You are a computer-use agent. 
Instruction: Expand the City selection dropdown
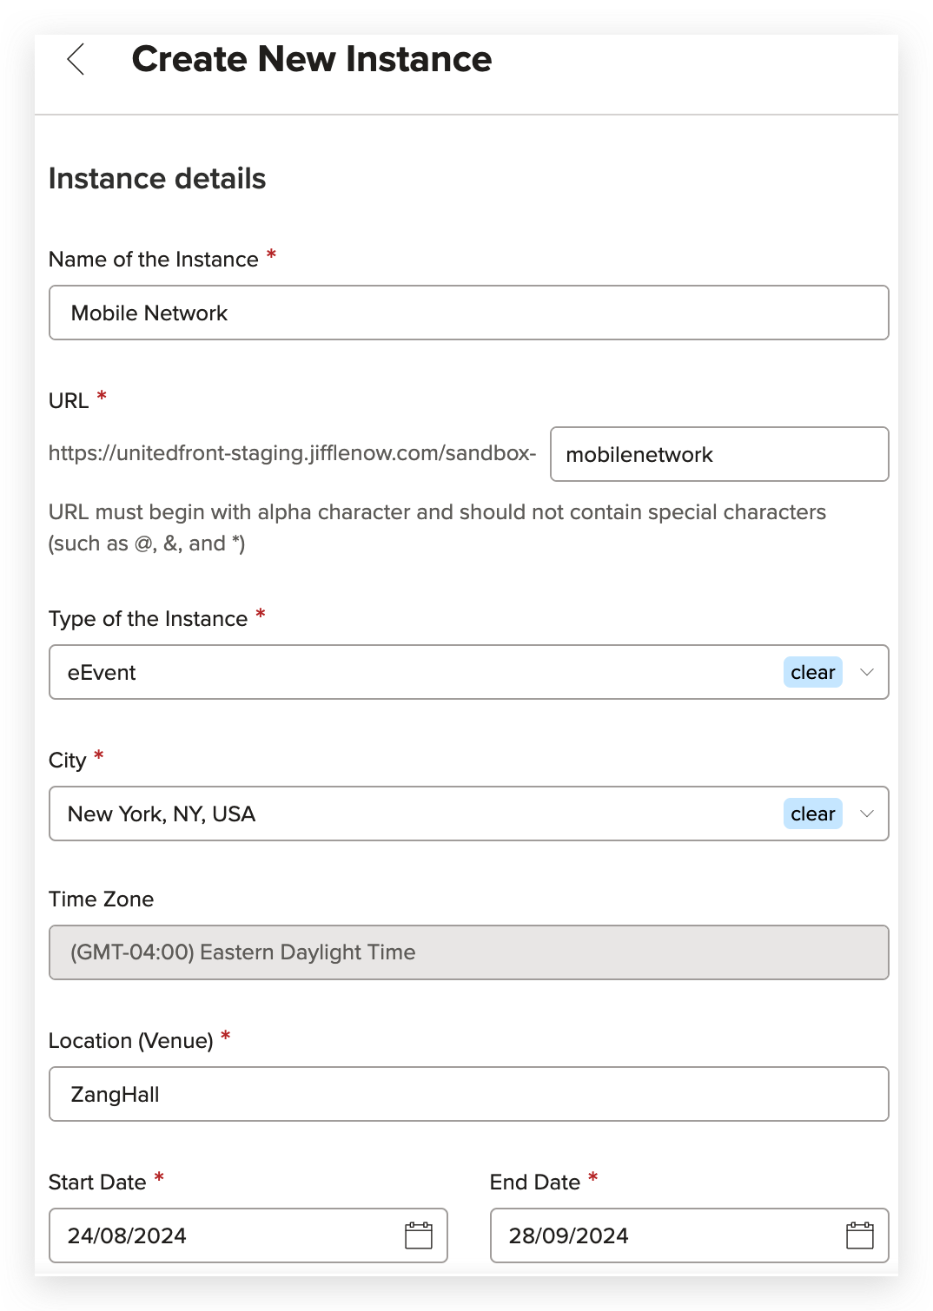866,814
